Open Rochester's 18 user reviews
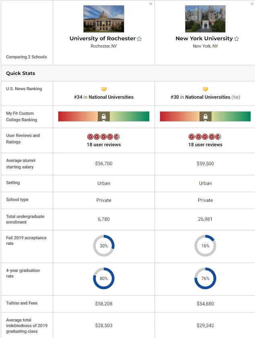The height and width of the screenshot is (338, 255). click(104, 145)
